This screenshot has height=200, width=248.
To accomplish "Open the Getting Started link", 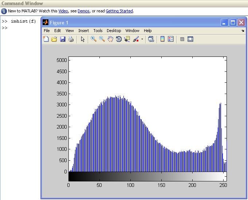I will pos(119,11).
